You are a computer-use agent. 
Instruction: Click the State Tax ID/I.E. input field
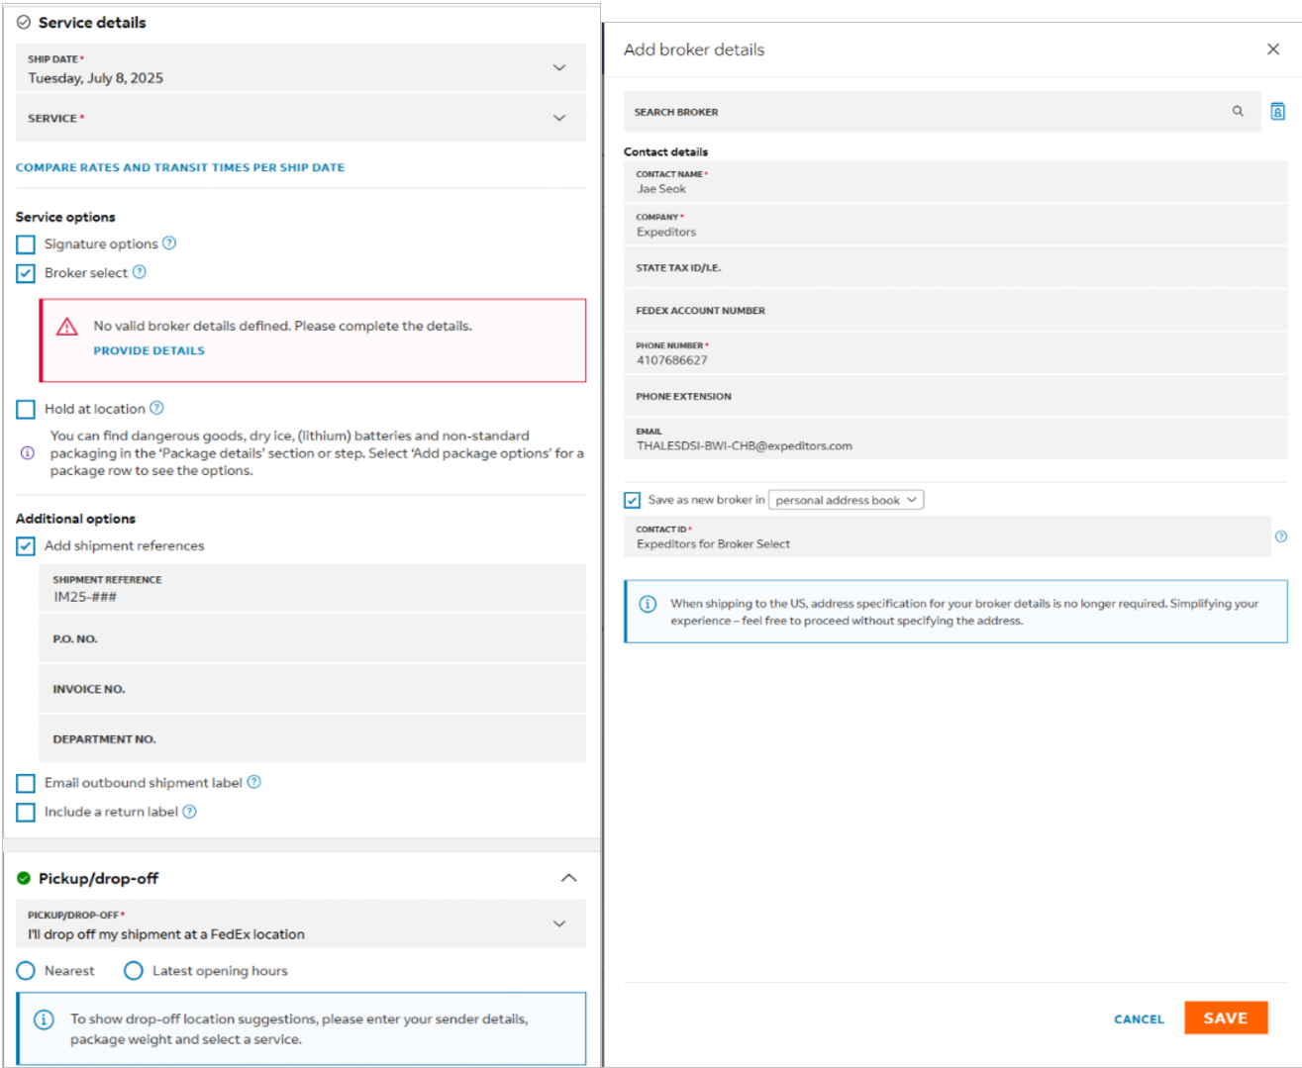click(x=954, y=268)
